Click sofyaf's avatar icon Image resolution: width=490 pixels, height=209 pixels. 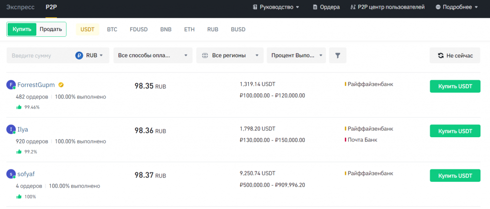click(x=11, y=174)
